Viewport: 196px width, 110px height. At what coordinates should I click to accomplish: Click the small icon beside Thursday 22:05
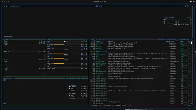(x=105, y=1)
